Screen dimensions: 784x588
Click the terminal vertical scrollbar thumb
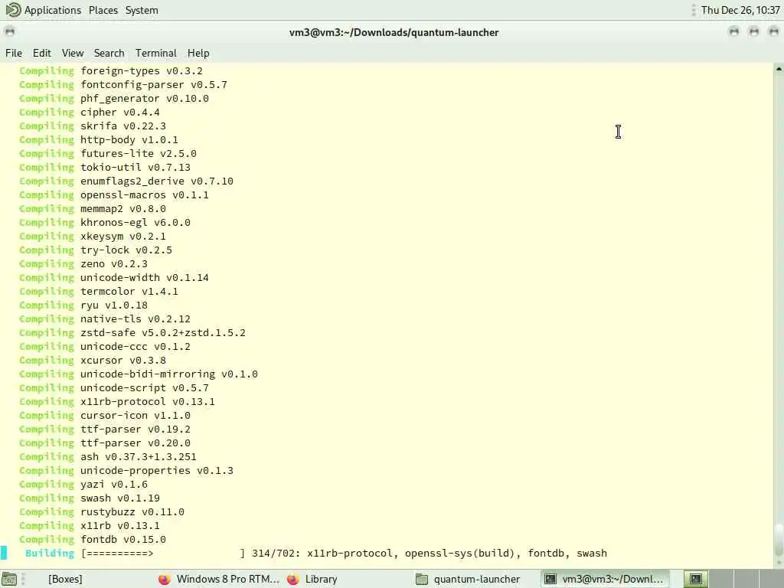(779, 539)
